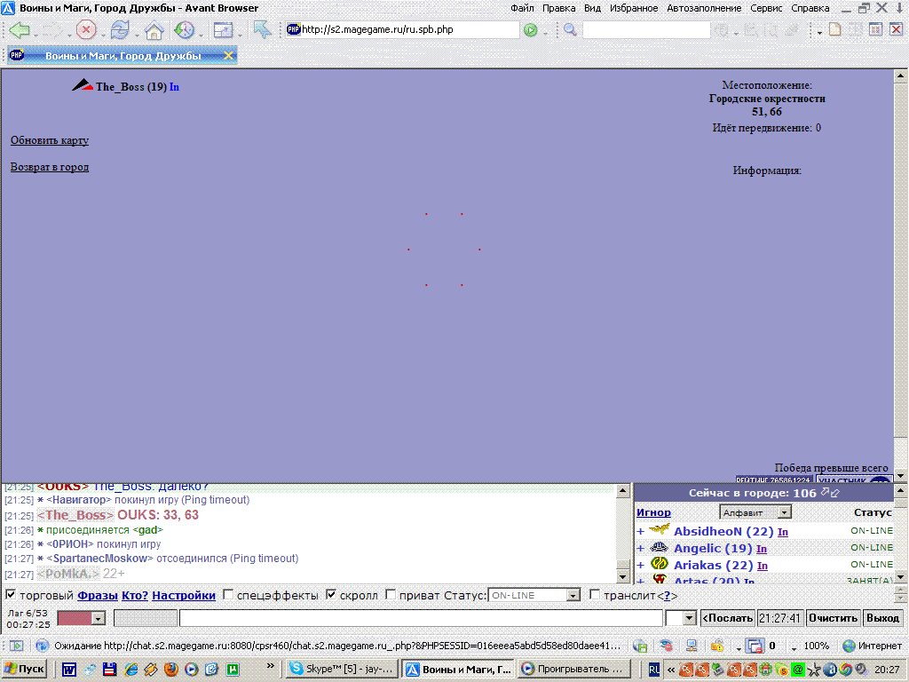This screenshot has height=682, width=909.
Task: Open the Автозаполнение menu
Action: pyautogui.click(x=704, y=8)
